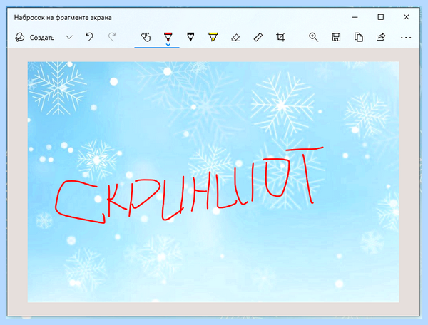
Task: Open the three-dots more menu
Action: [x=406, y=38]
